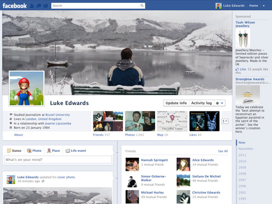Open Simon Osborne-Walker profile

(153, 178)
